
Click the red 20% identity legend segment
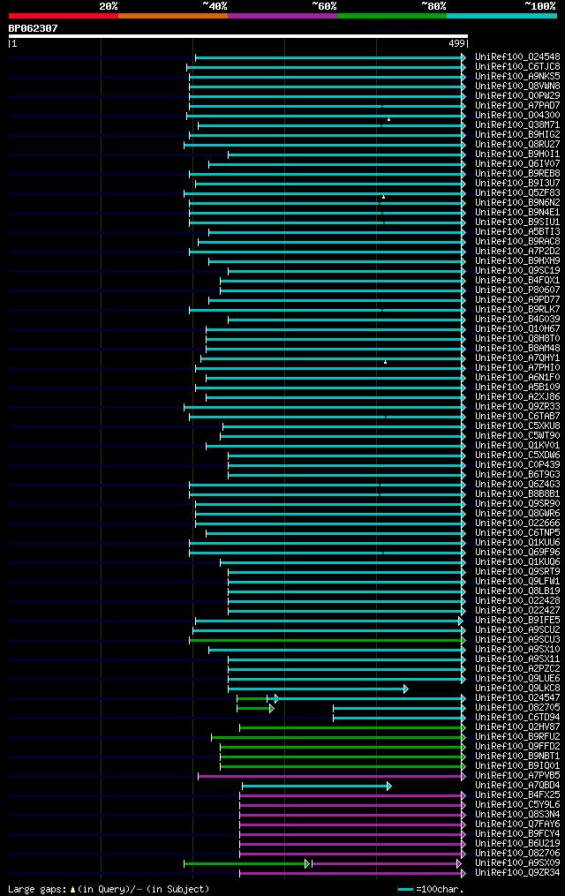click(64, 16)
